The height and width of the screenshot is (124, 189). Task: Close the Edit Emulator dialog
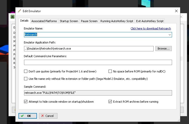[176, 11]
